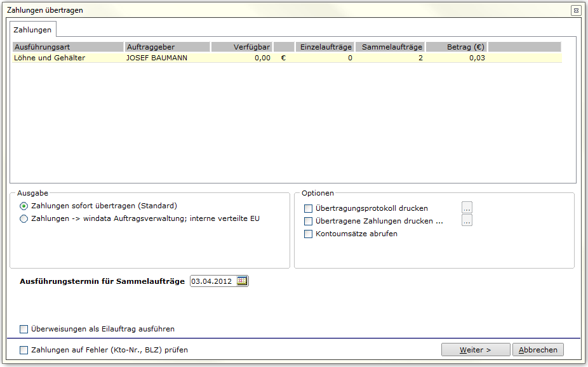The image size is (588, 367).
Task: Click the execution date input field
Action: click(213, 281)
